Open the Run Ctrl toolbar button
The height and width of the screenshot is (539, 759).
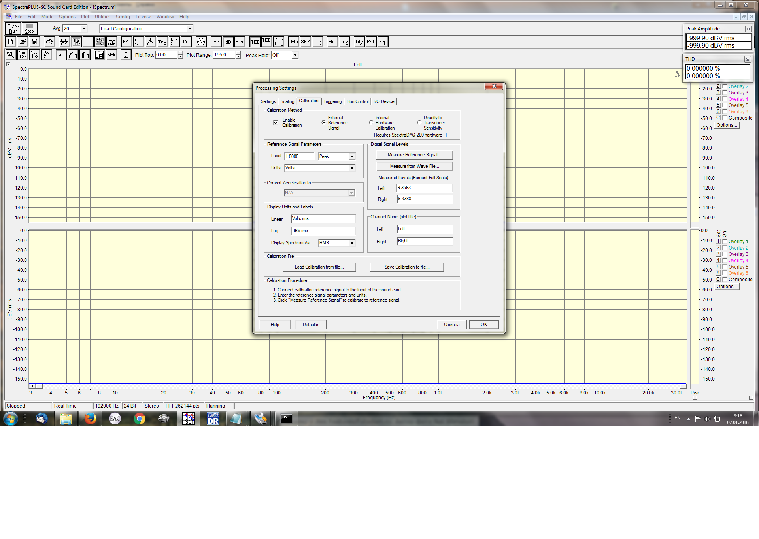point(174,42)
